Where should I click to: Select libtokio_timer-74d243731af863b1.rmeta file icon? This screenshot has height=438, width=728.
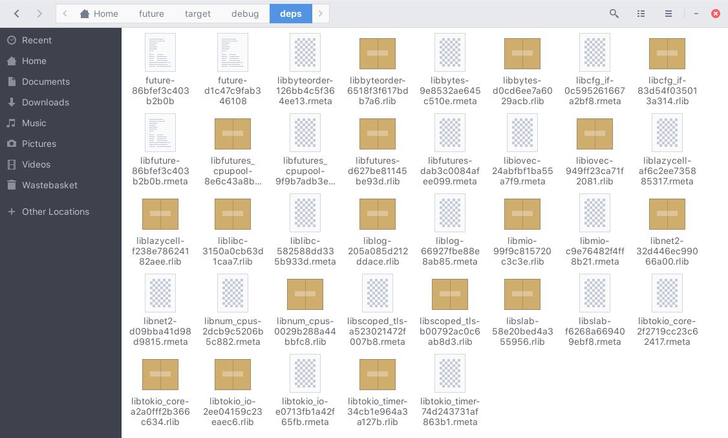point(450,373)
